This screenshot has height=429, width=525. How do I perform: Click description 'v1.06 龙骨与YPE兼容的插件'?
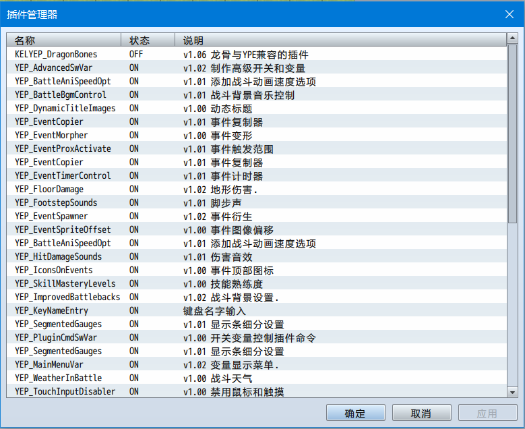[246, 55]
